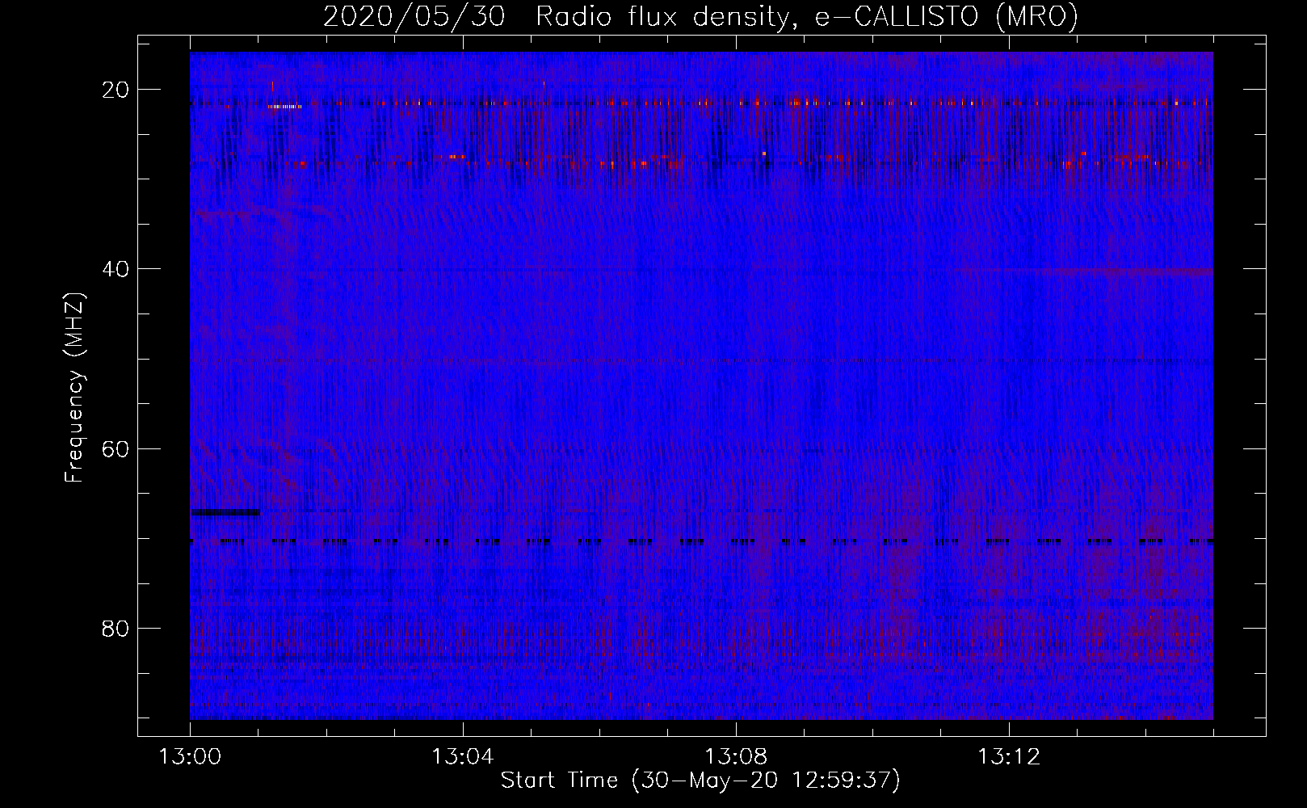This screenshot has width=1307, height=808.
Task: Click the 'Frequency (MHZ)' axis label
Action: 74,388
